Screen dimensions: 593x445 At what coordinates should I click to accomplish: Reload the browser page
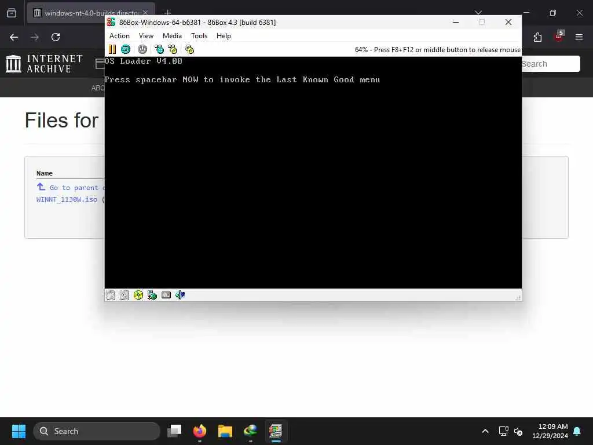(56, 37)
